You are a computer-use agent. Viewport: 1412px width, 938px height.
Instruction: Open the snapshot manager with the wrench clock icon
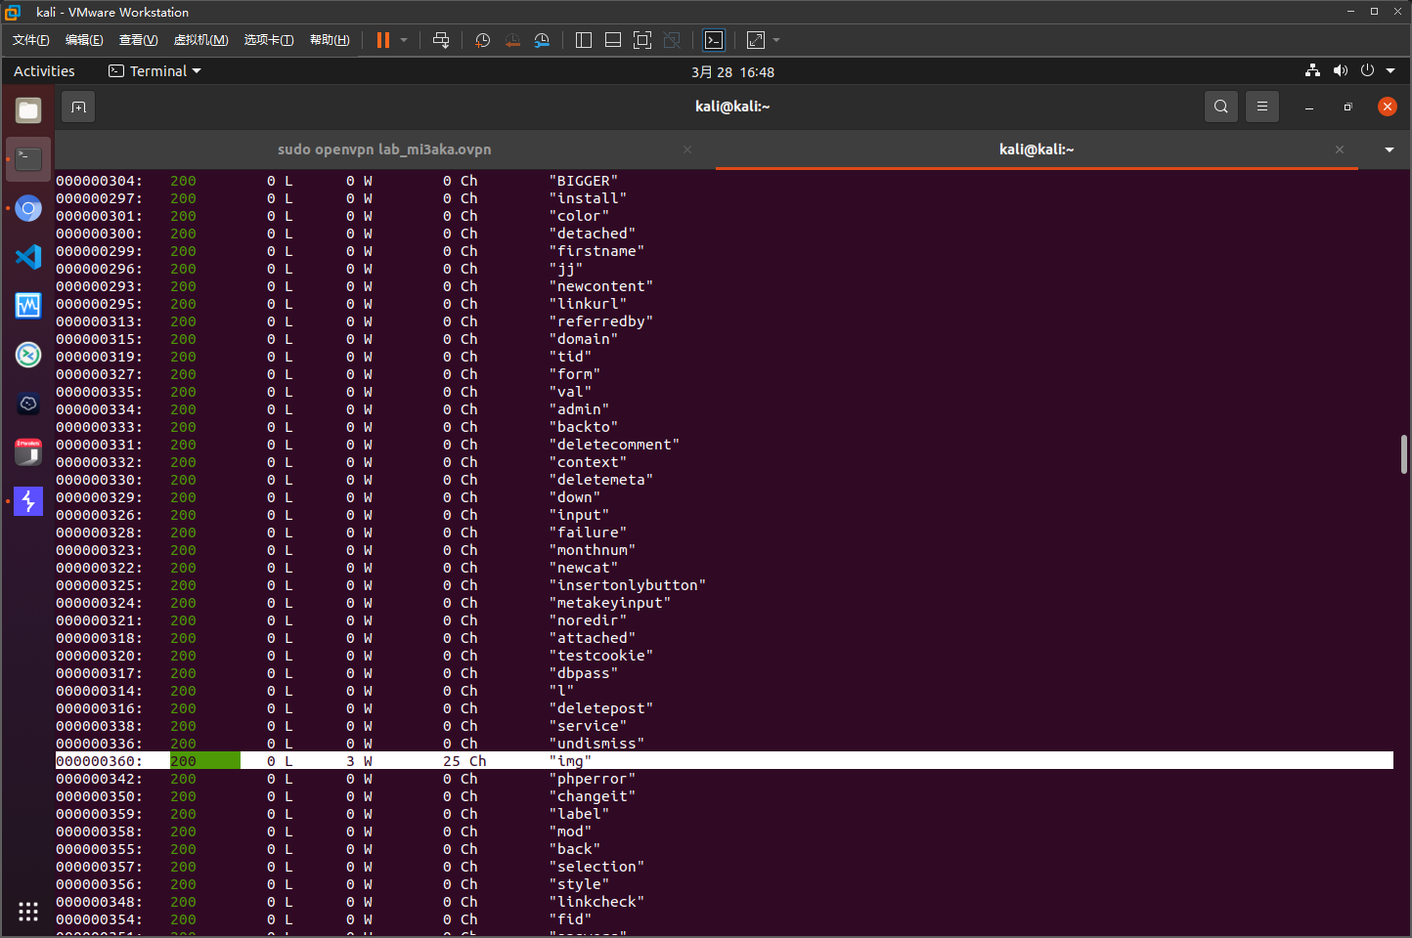point(542,40)
